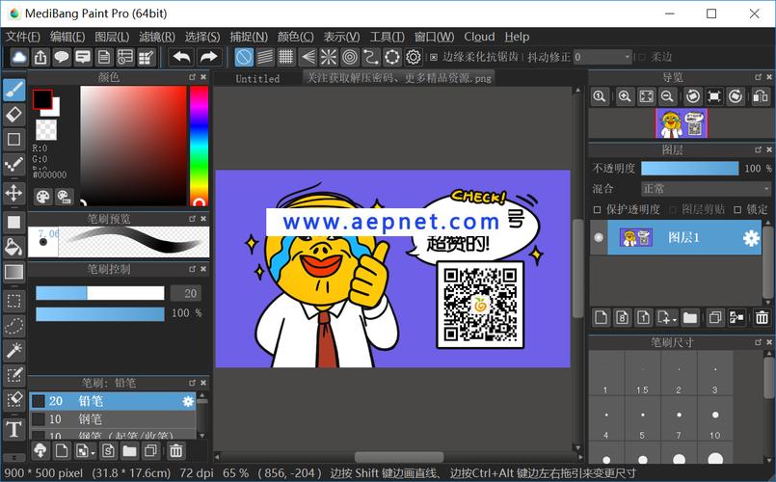Click the speech bubble icon in toolbar

point(62,58)
